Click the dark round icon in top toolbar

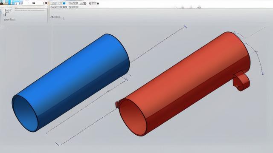coord(34,3)
